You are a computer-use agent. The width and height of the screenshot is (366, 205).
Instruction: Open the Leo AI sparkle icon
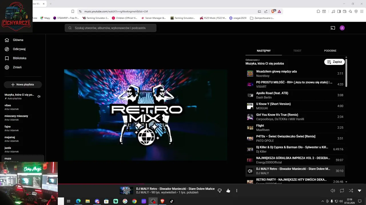[x=350, y=11]
